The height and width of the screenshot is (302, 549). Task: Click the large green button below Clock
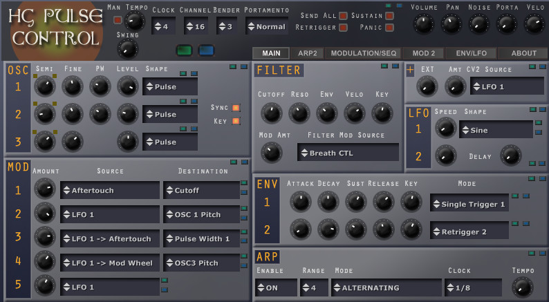pyautogui.click(x=184, y=50)
